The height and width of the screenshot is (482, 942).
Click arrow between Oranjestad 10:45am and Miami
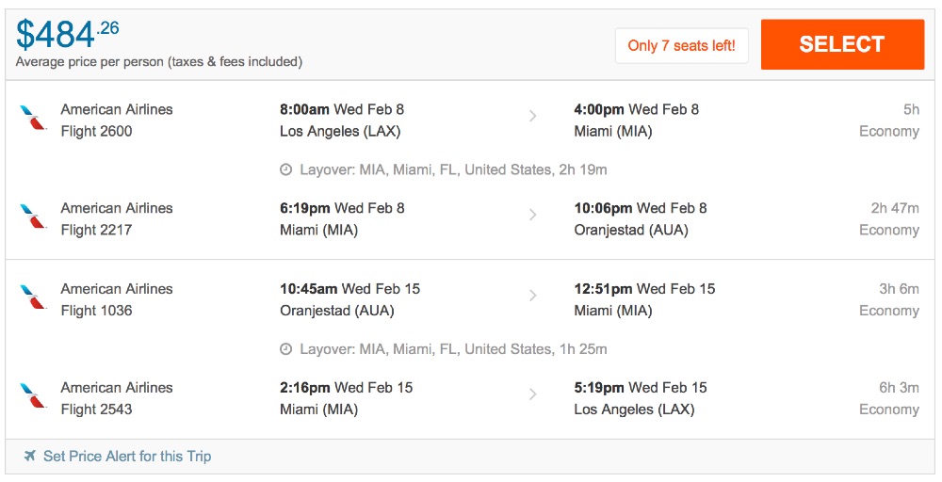(x=532, y=296)
